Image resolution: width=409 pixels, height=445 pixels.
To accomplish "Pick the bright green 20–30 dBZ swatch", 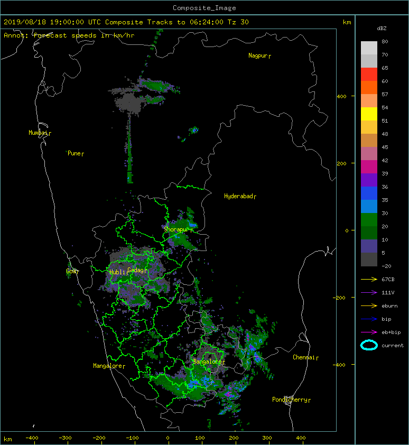I will (369, 219).
